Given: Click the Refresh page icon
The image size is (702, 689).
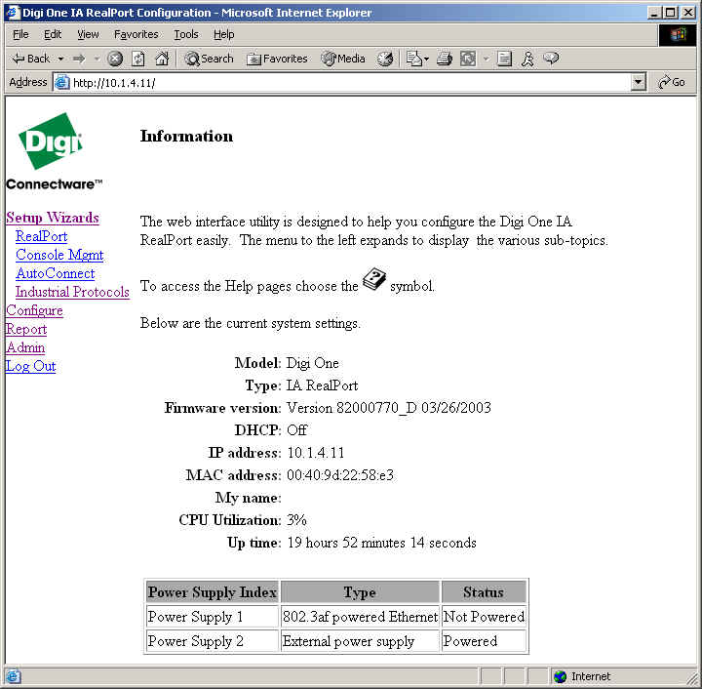Looking at the screenshot, I should 138,59.
